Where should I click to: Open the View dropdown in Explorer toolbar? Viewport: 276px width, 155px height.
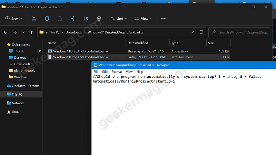pos(143,19)
